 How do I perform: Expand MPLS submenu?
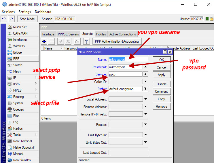[x=36, y=90]
